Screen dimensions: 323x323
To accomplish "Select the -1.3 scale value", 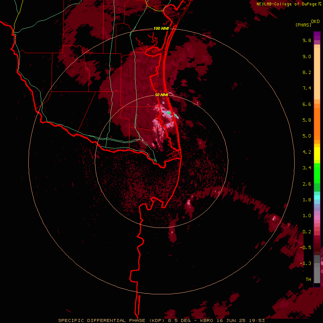I will click(x=305, y=263).
